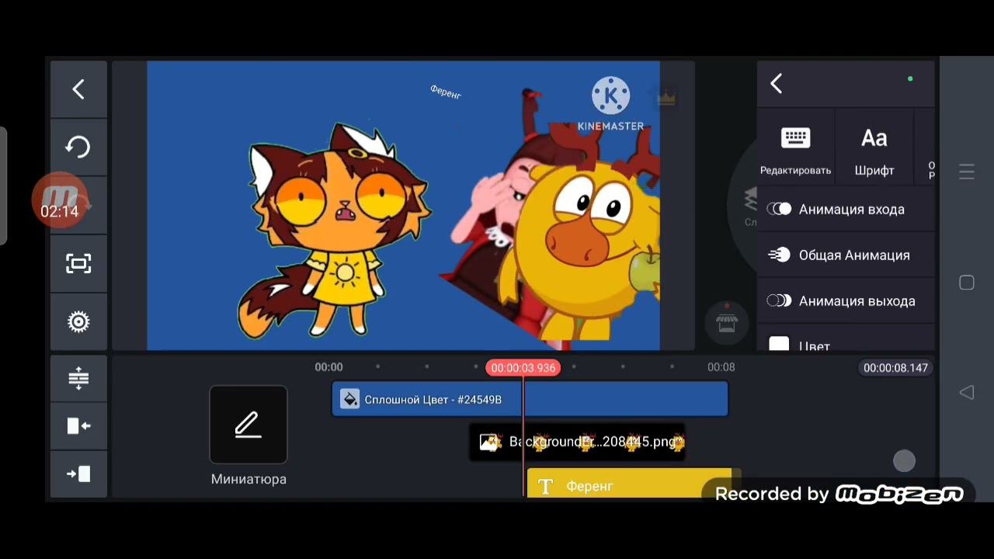Open the KineMaster asset store

point(726,321)
